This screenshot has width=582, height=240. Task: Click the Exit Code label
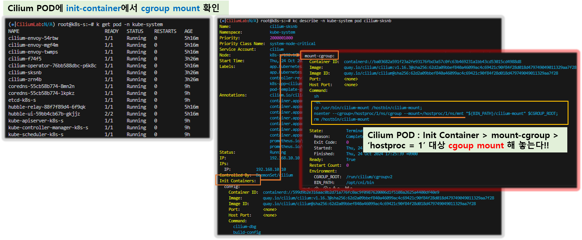(x=325, y=142)
